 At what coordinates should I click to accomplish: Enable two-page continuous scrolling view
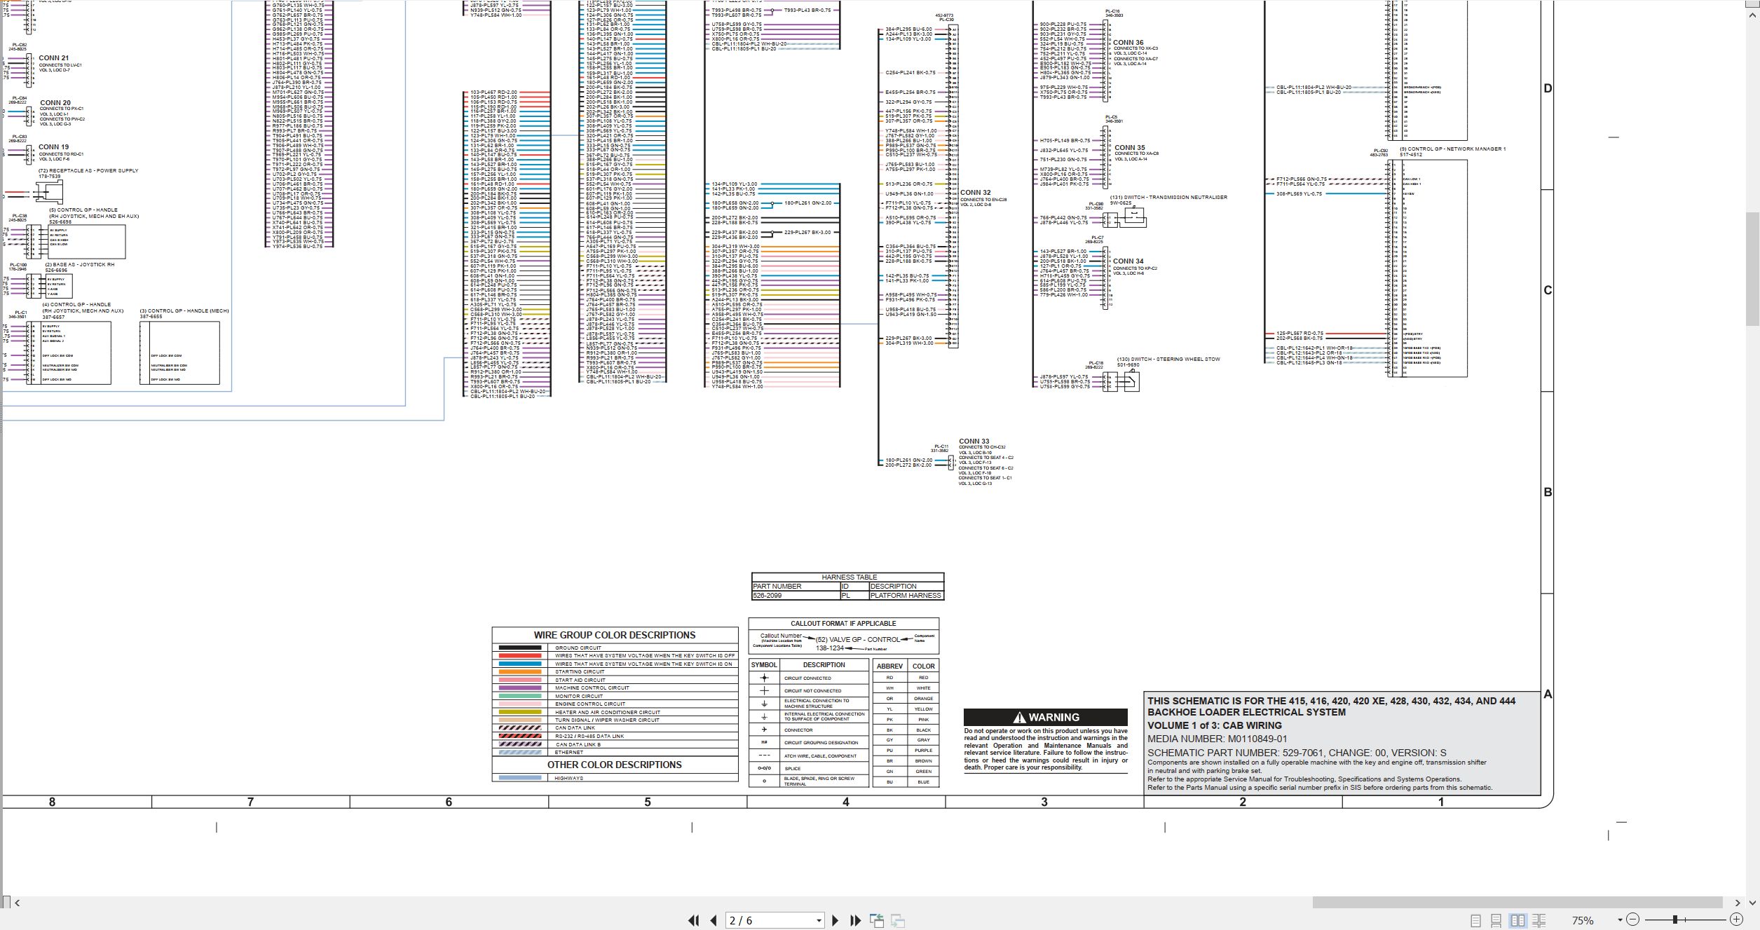[x=1539, y=920]
